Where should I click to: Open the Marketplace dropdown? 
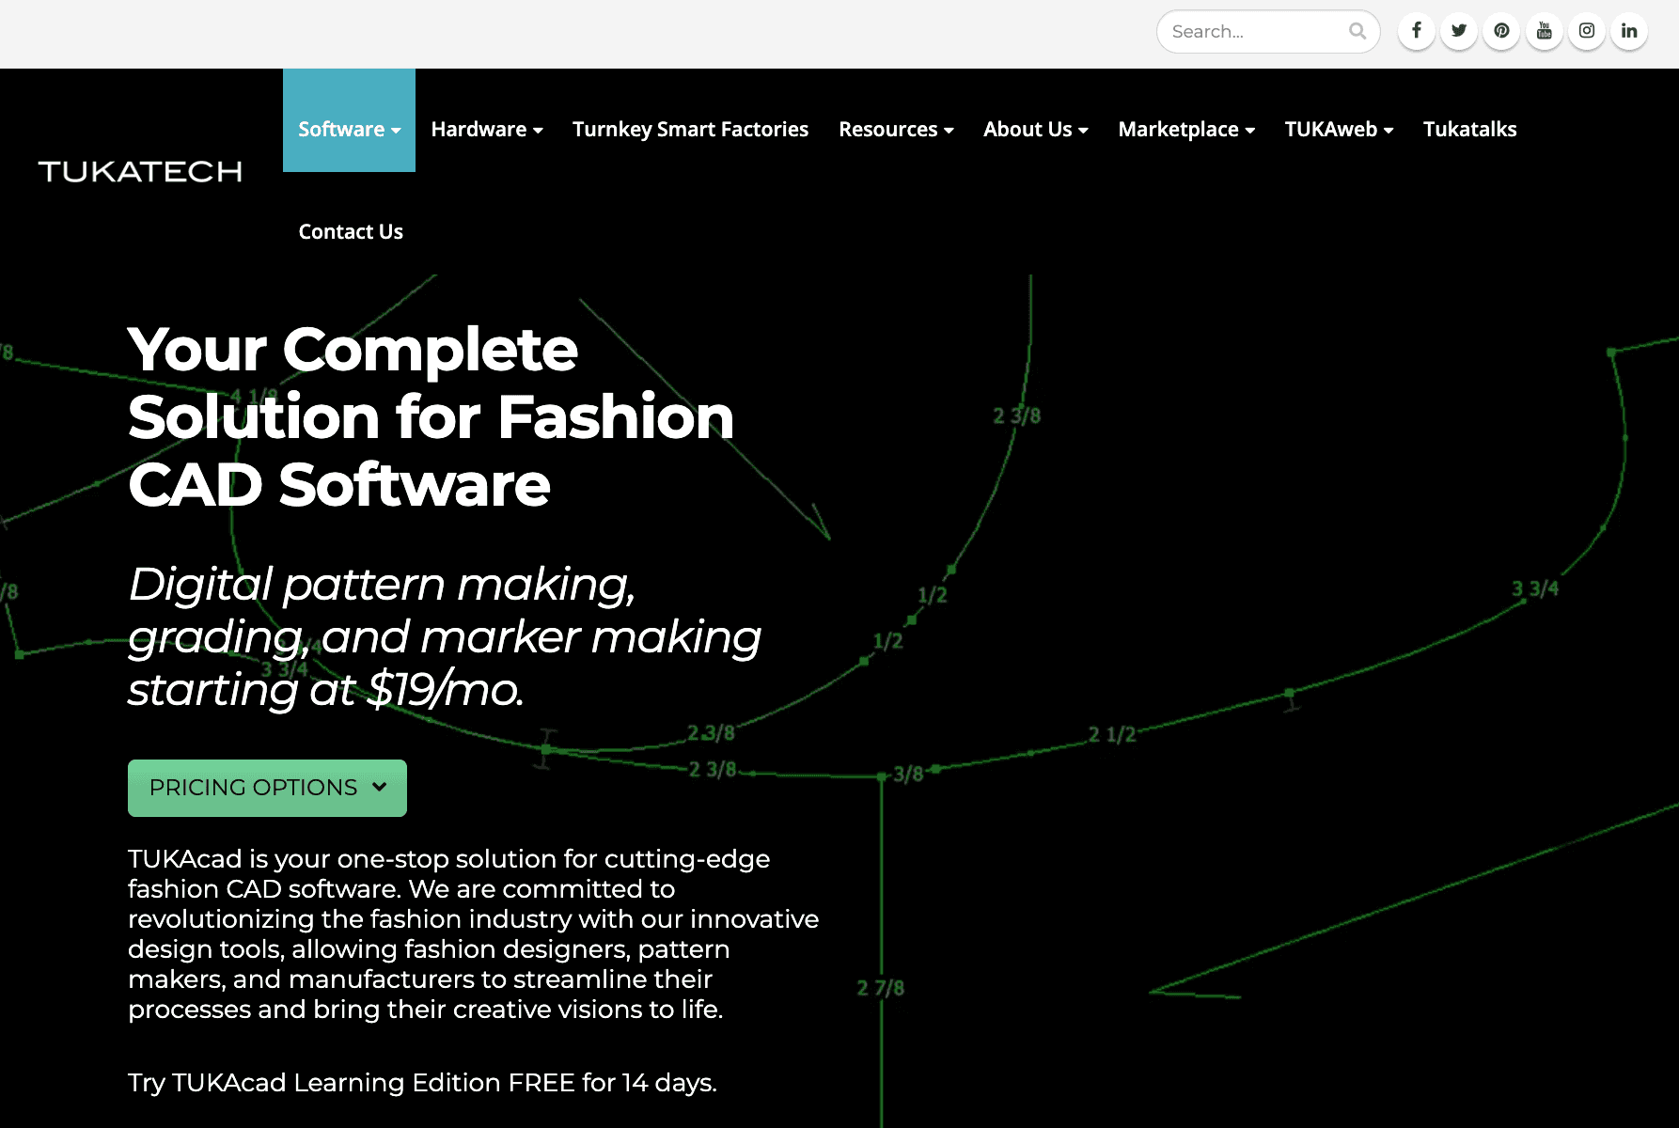(1186, 130)
